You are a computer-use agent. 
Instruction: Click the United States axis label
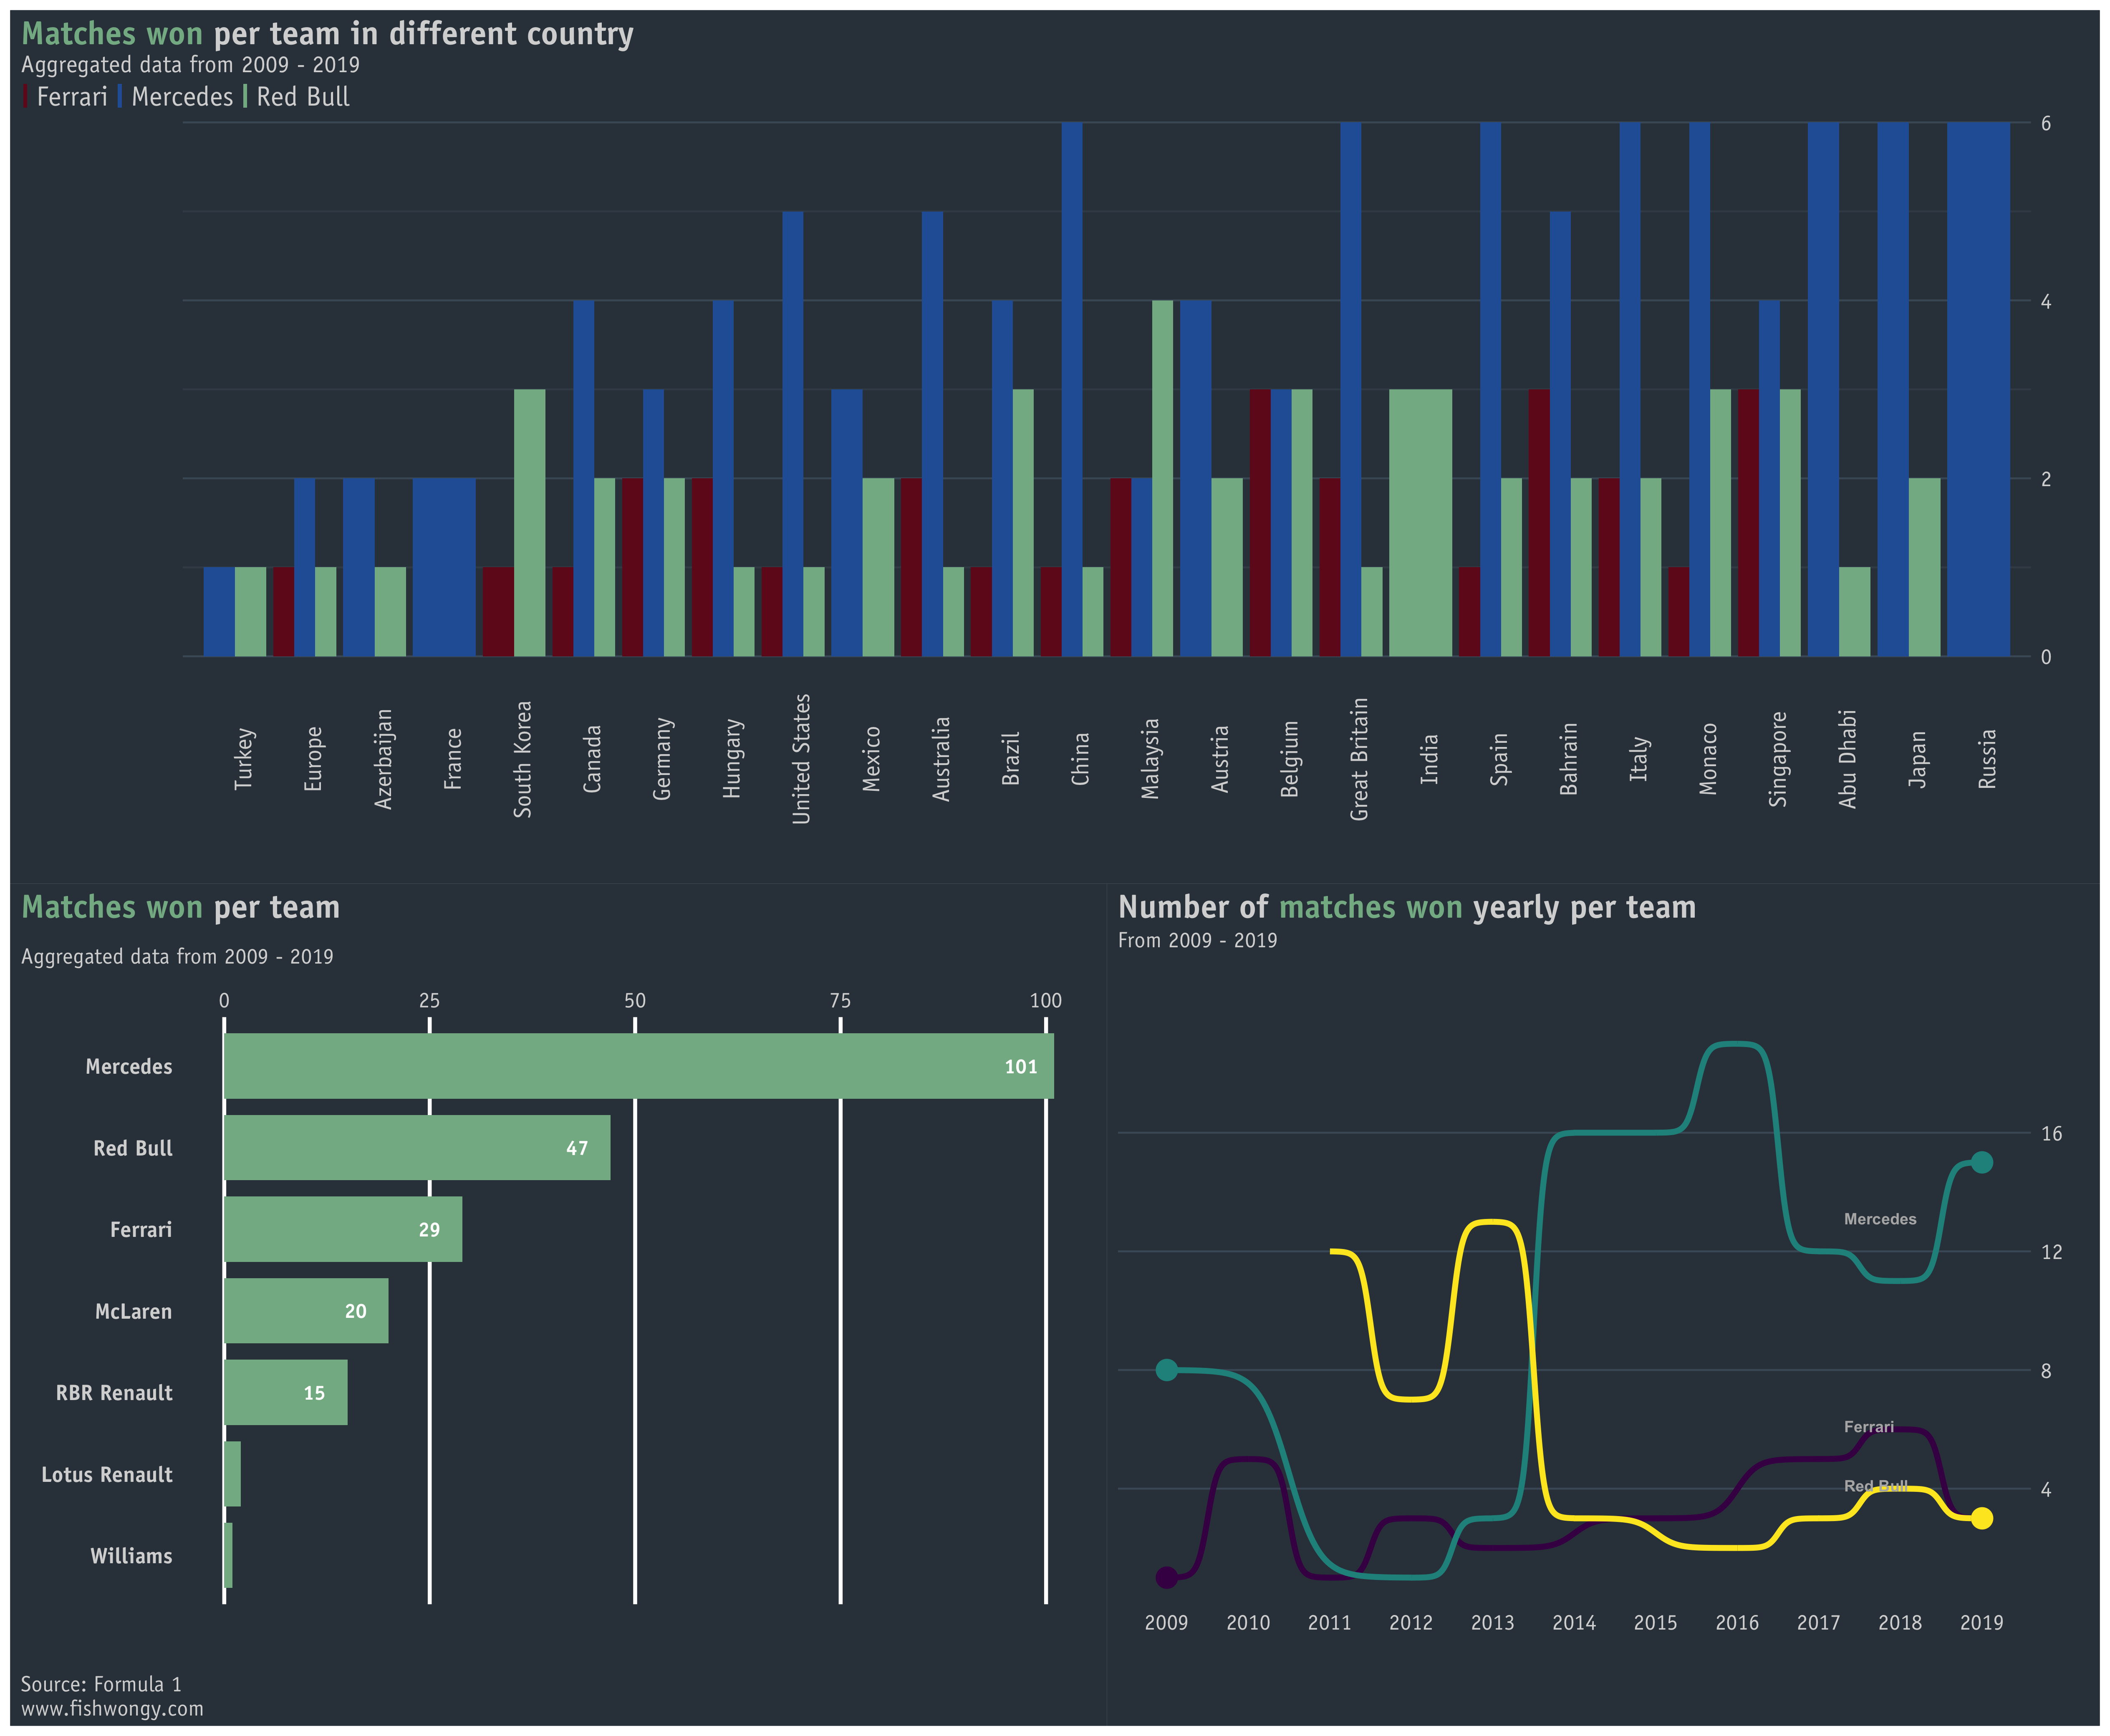point(801,759)
